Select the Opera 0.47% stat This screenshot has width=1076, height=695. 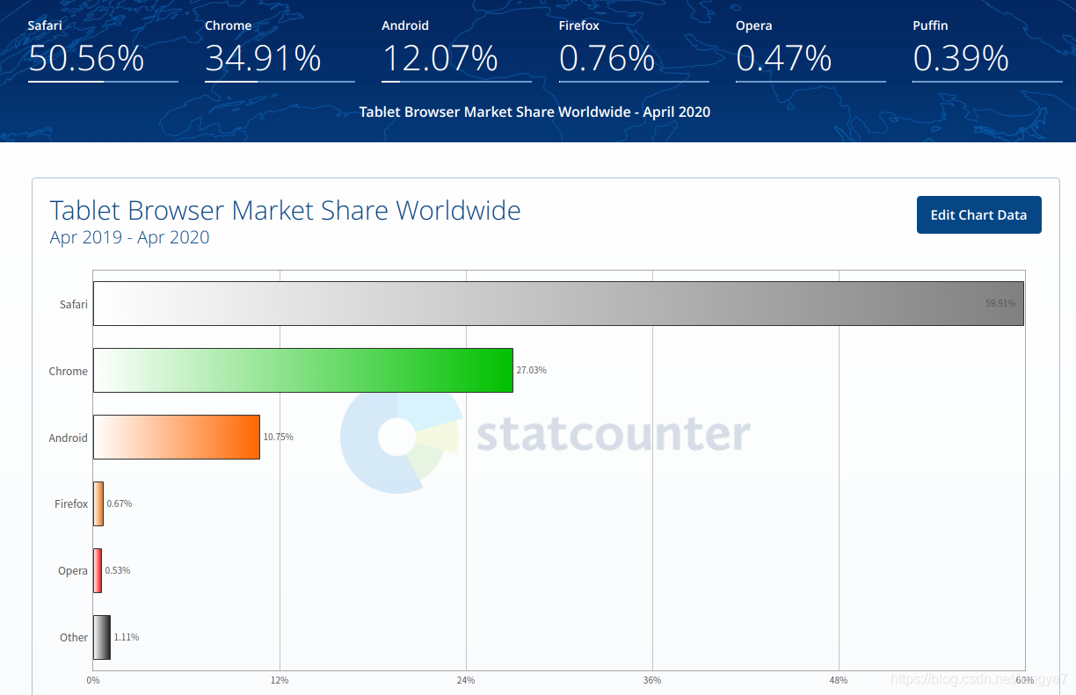coord(811,51)
